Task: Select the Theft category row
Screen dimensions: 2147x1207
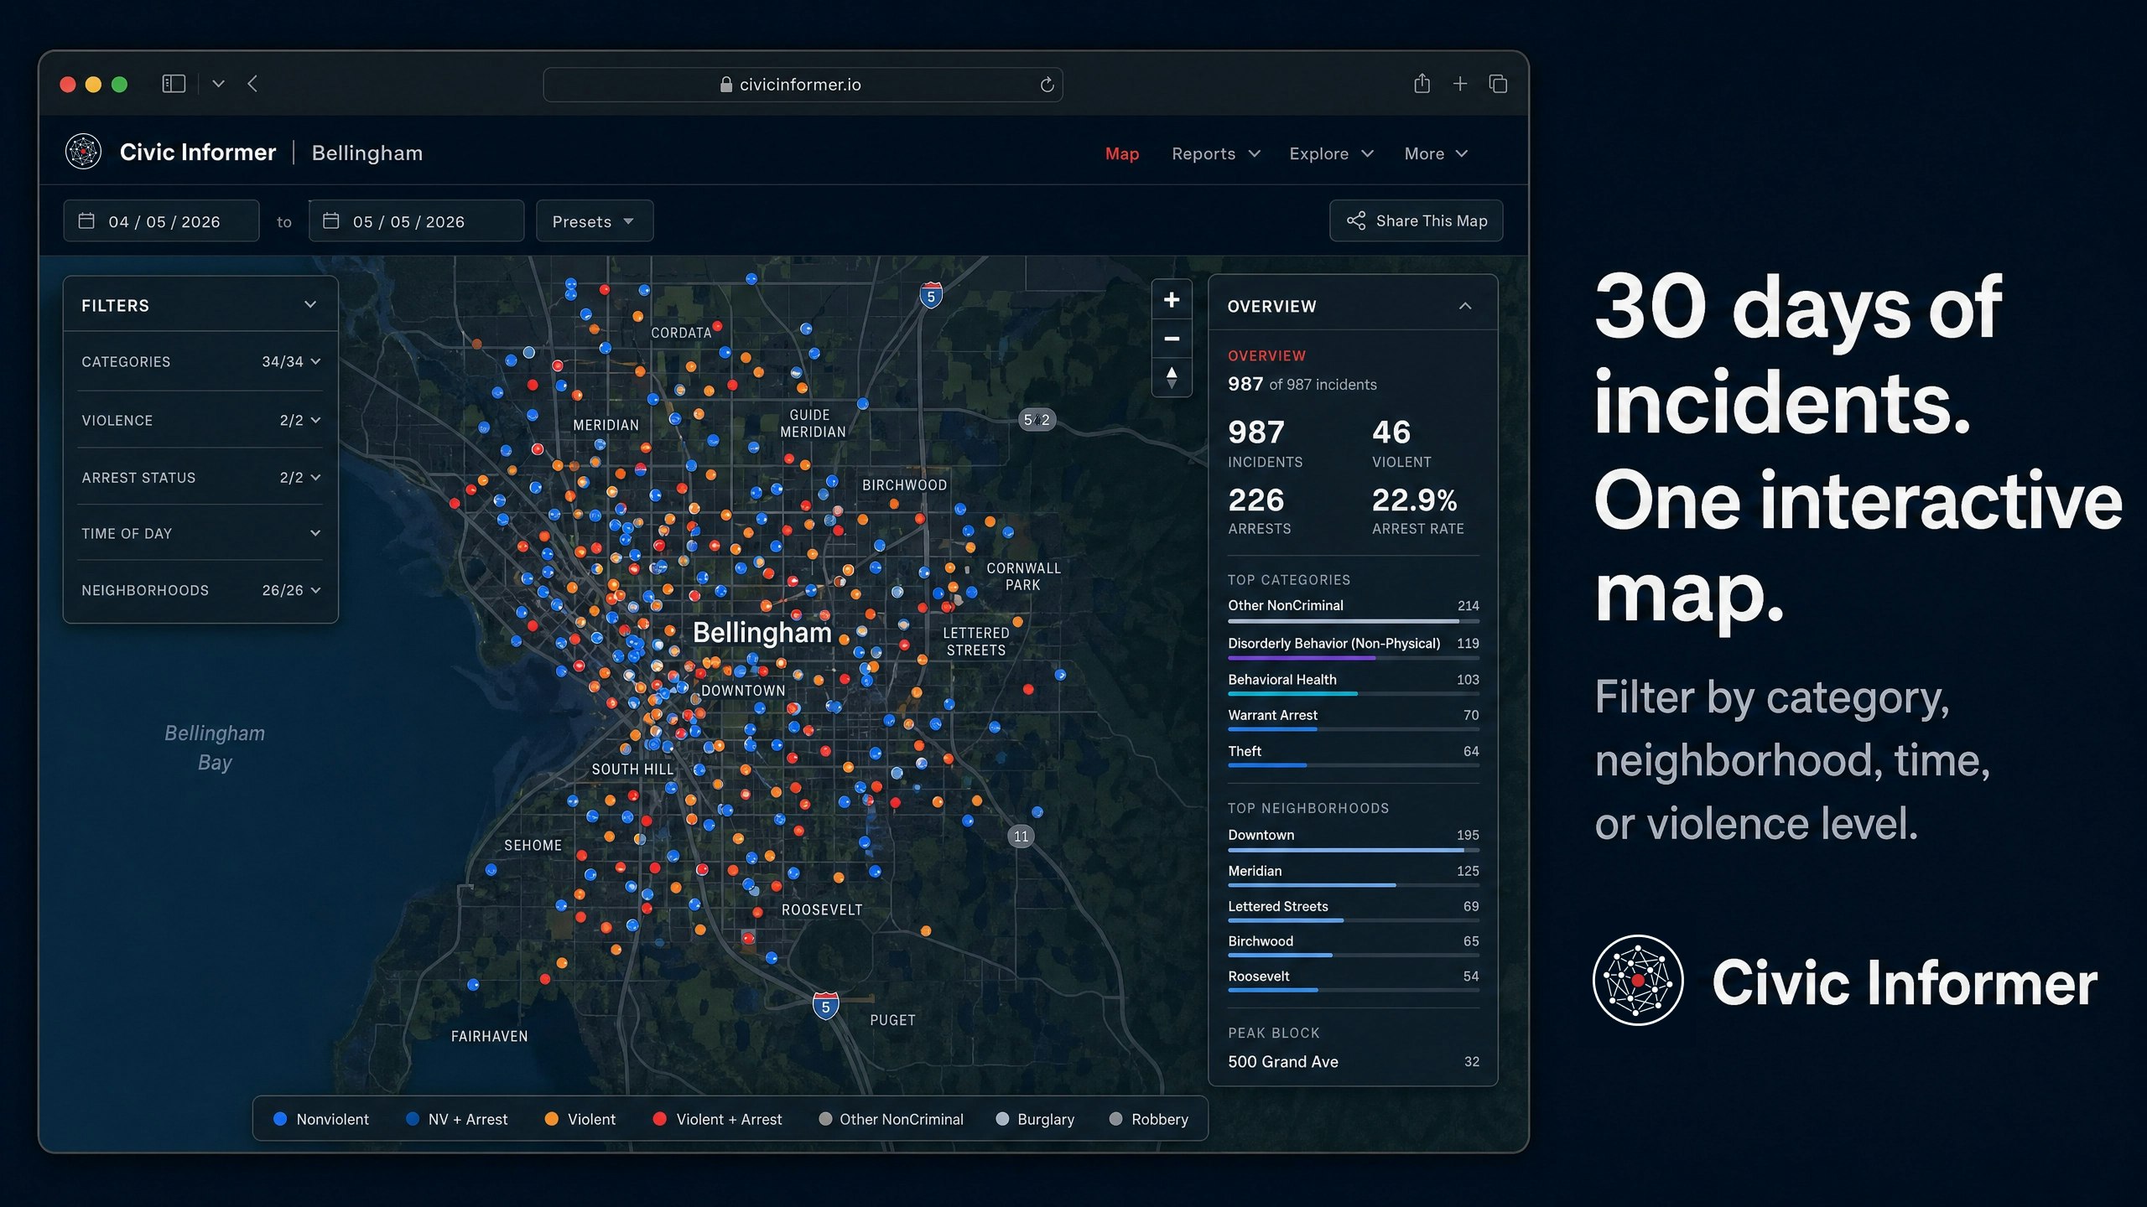Action: tap(1353, 756)
